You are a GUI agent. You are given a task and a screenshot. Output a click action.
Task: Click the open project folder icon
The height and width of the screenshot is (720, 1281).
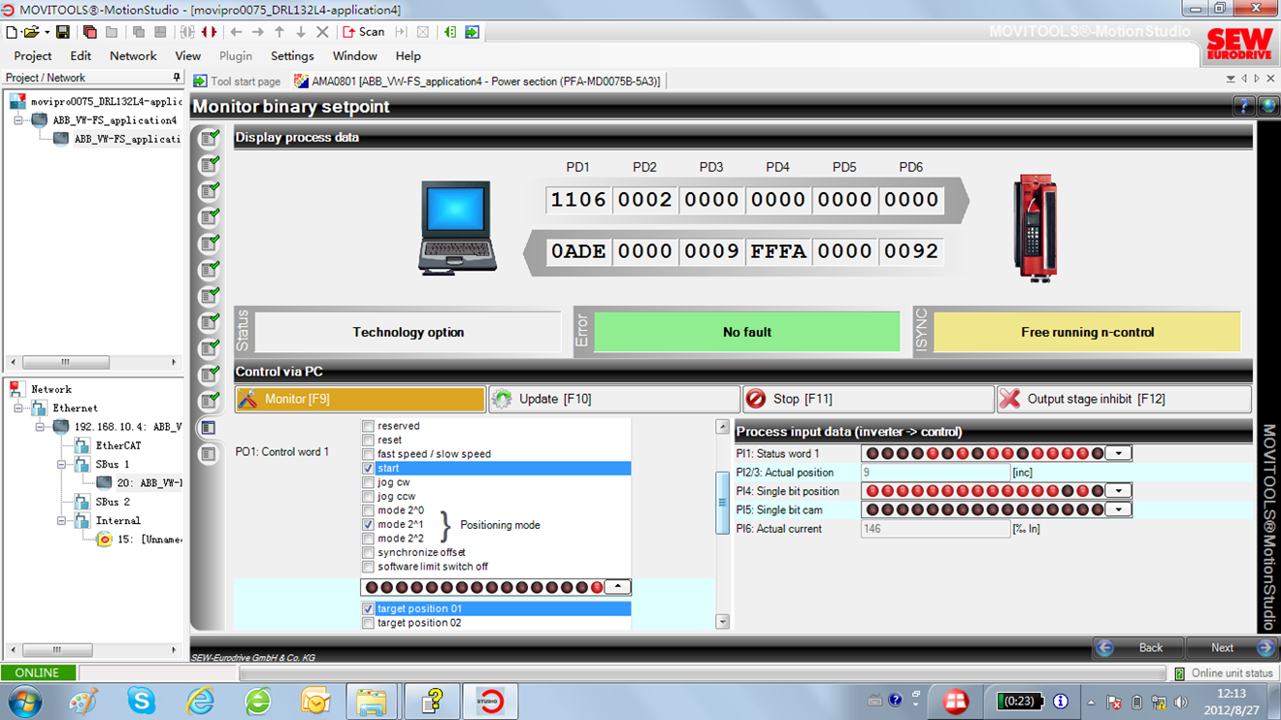32,32
